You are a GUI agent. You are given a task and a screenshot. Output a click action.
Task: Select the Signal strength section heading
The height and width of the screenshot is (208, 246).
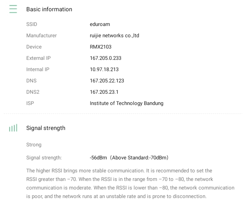tap(46, 128)
